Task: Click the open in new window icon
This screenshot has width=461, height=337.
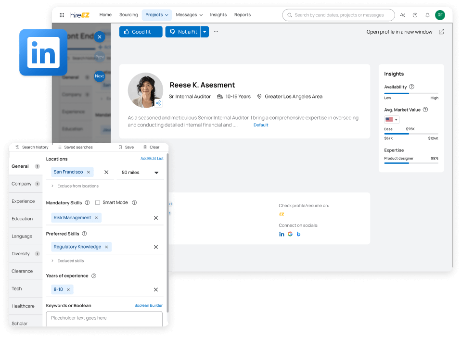Action: click(441, 32)
